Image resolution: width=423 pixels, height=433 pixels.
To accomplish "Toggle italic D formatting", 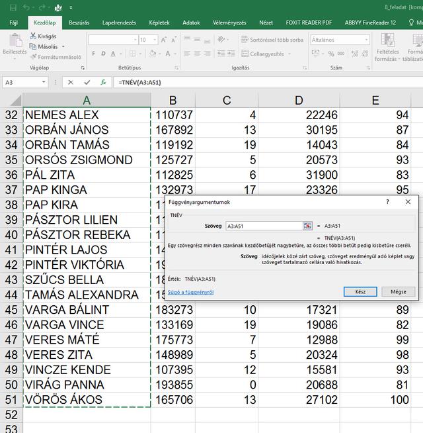I will [103, 54].
